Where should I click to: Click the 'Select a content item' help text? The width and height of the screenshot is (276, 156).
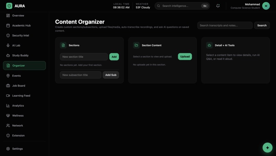click(x=233, y=57)
